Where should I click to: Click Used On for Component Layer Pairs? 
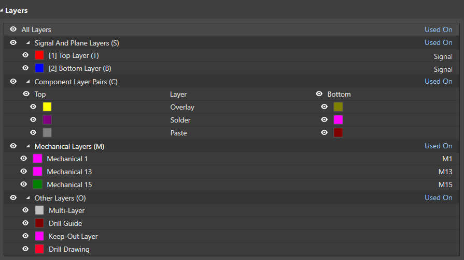(x=438, y=81)
